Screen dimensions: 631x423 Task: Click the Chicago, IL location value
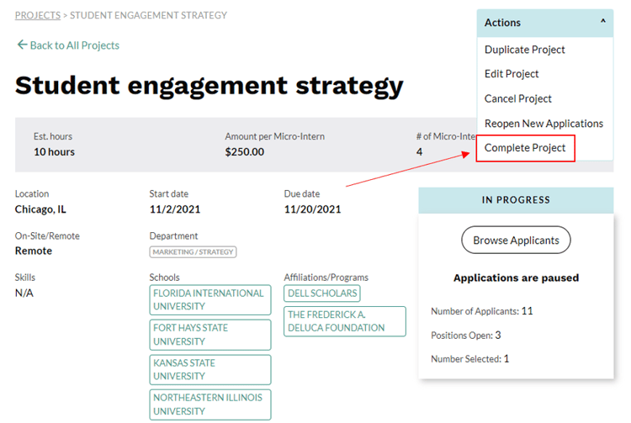(40, 209)
